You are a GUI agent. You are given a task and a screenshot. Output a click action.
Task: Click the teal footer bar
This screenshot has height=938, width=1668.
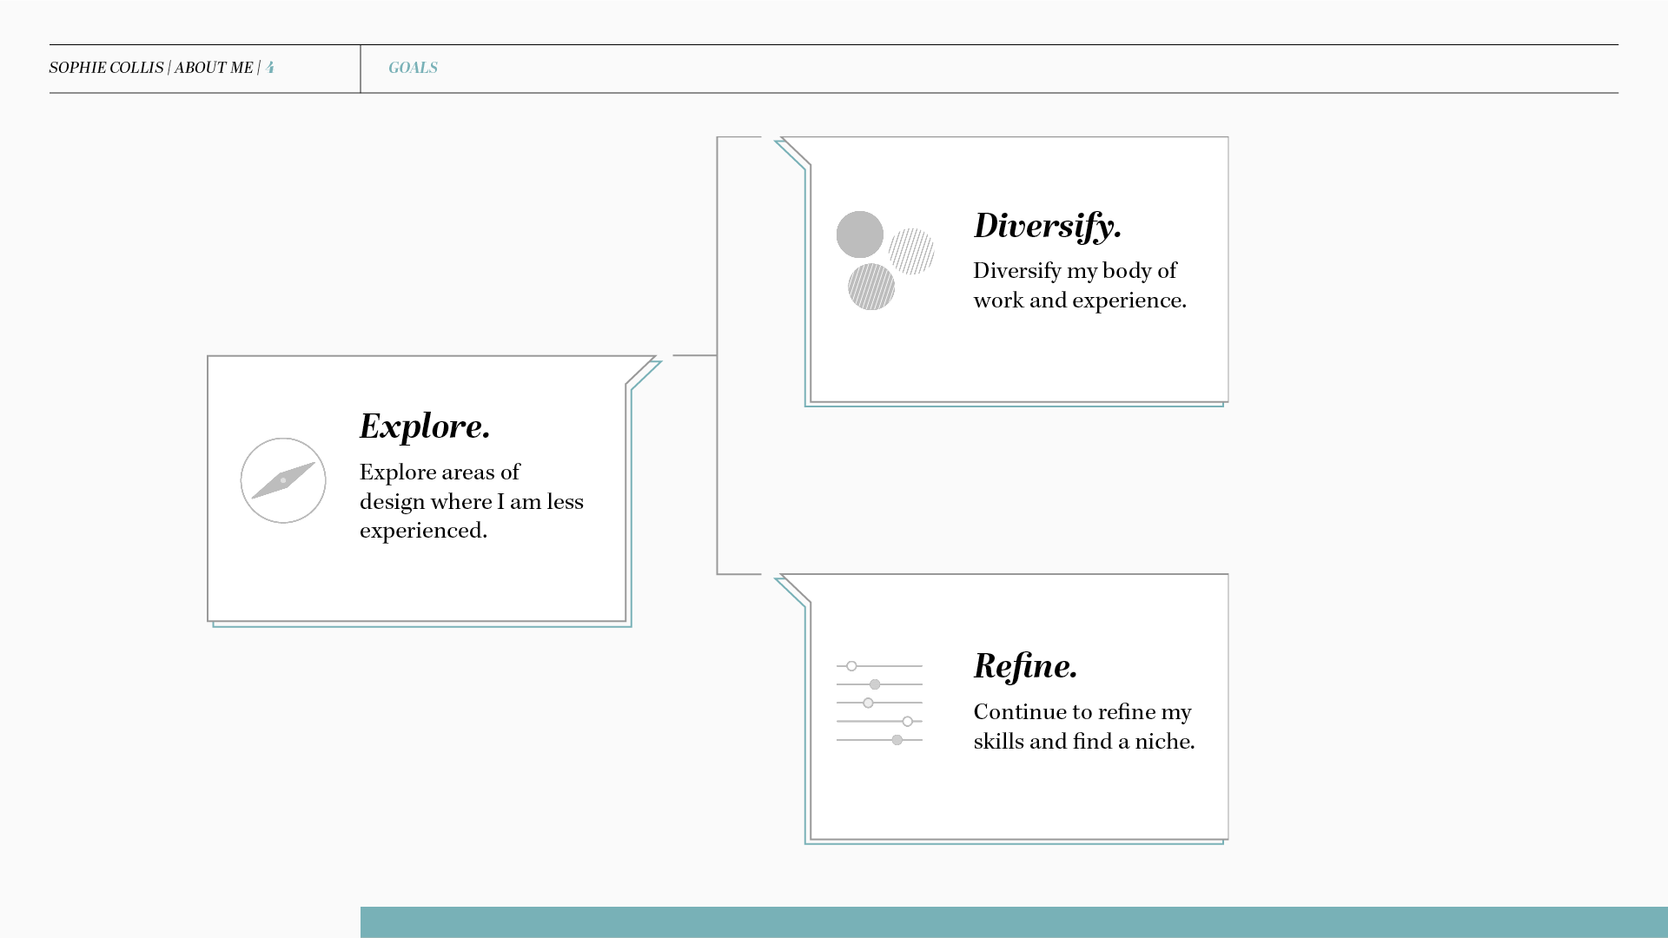(1013, 921)
